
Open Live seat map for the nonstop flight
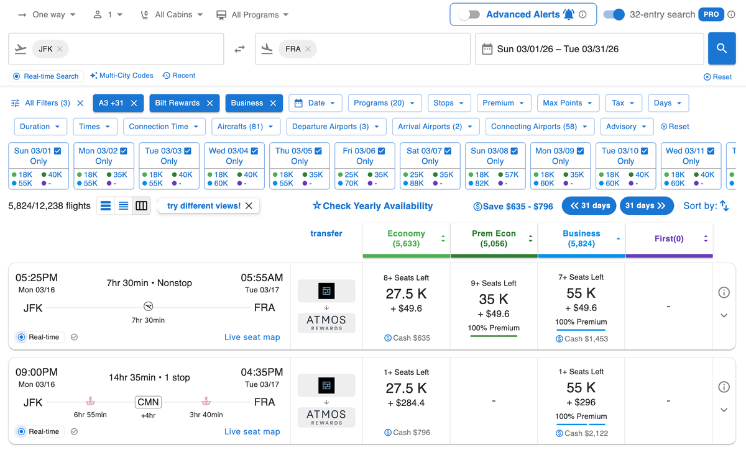pyautogui.click(x=252, y=336)
